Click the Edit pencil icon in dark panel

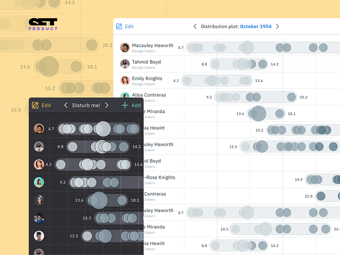click(35, 105)
